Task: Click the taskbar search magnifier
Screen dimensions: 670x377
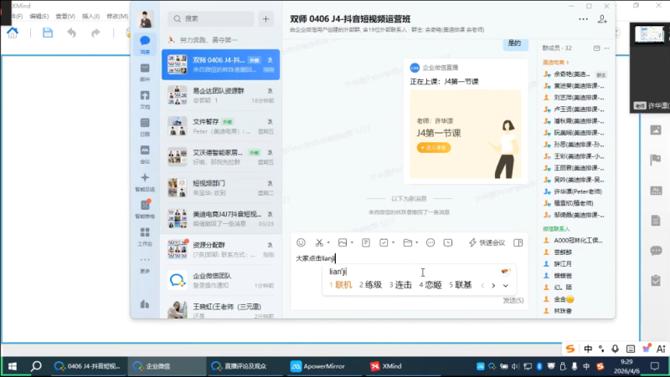Action: [x=36, y=366]
